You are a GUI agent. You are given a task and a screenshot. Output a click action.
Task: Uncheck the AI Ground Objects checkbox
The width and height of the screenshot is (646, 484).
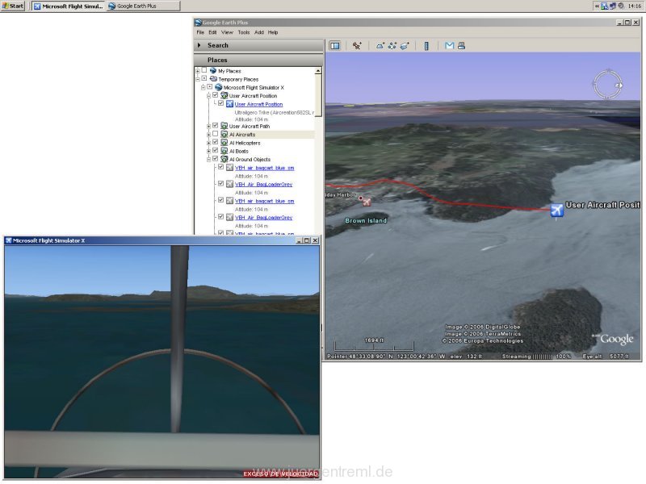coord(215,158)
